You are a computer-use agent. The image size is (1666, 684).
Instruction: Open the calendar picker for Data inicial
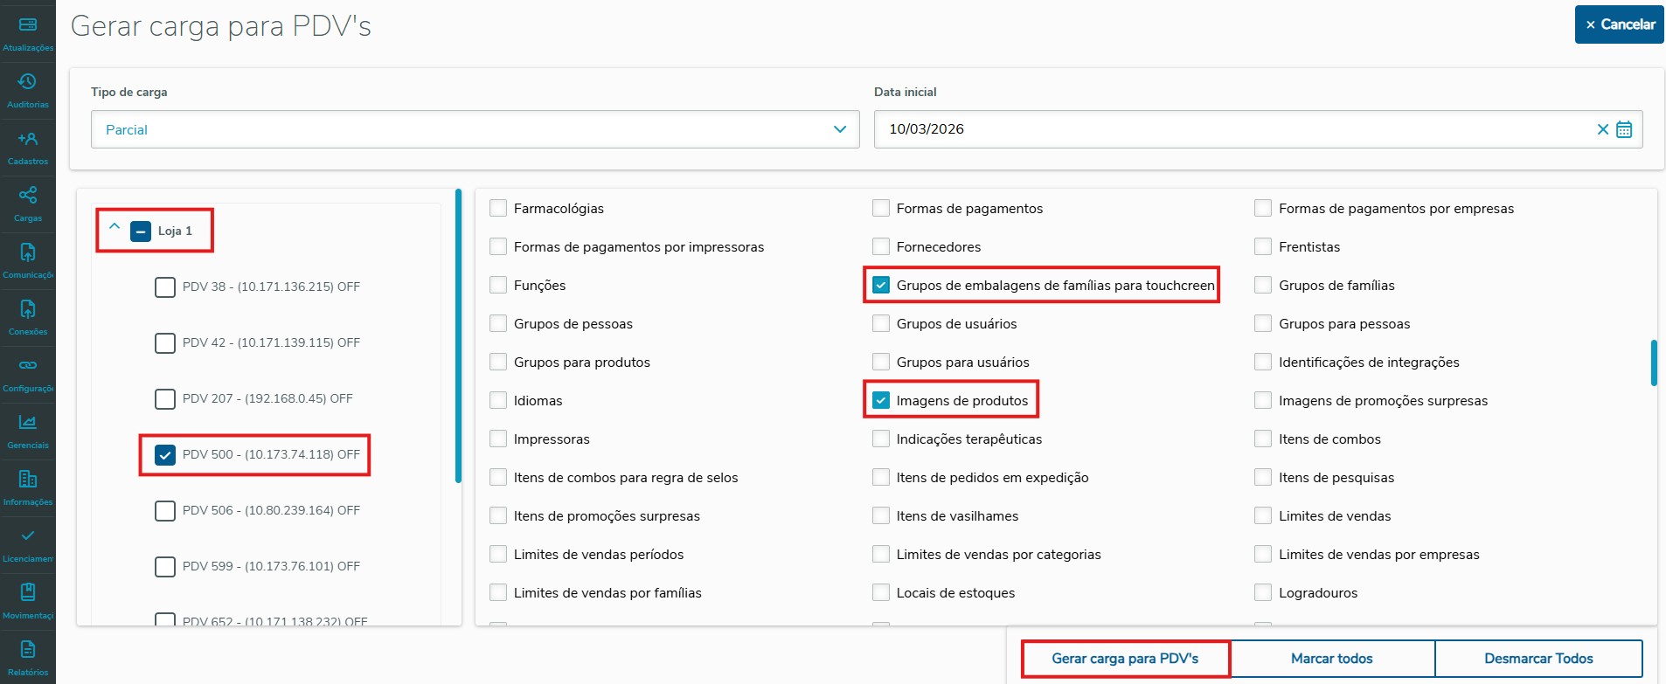(1624, 129)
